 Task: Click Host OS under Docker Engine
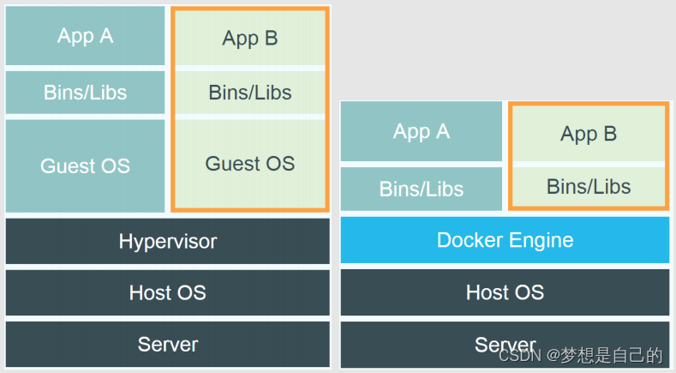[x=505, y=292]
